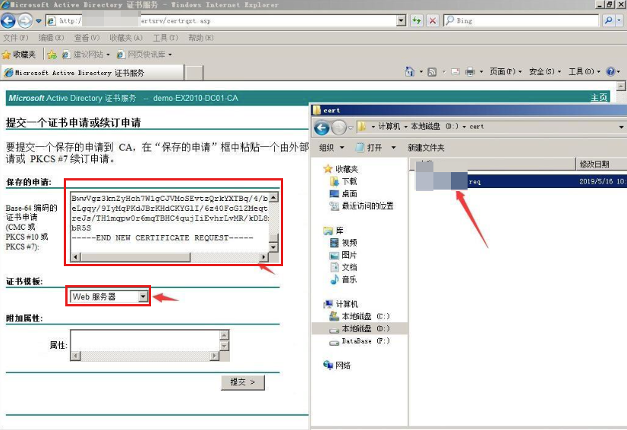Click the 主页 link on certificate page
Image resolution: width=627 pixels, height=430 pixels.
click(599, 98)
